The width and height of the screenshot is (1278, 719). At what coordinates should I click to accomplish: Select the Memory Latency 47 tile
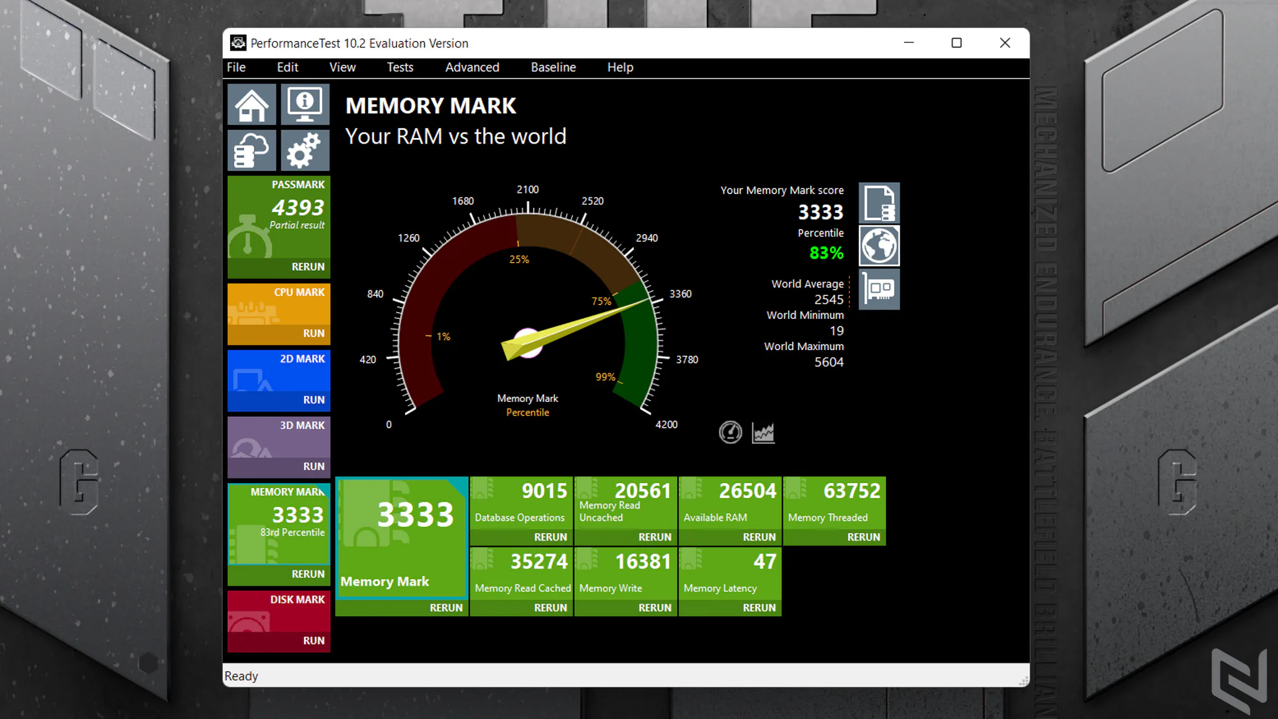[x=730, y=574]
